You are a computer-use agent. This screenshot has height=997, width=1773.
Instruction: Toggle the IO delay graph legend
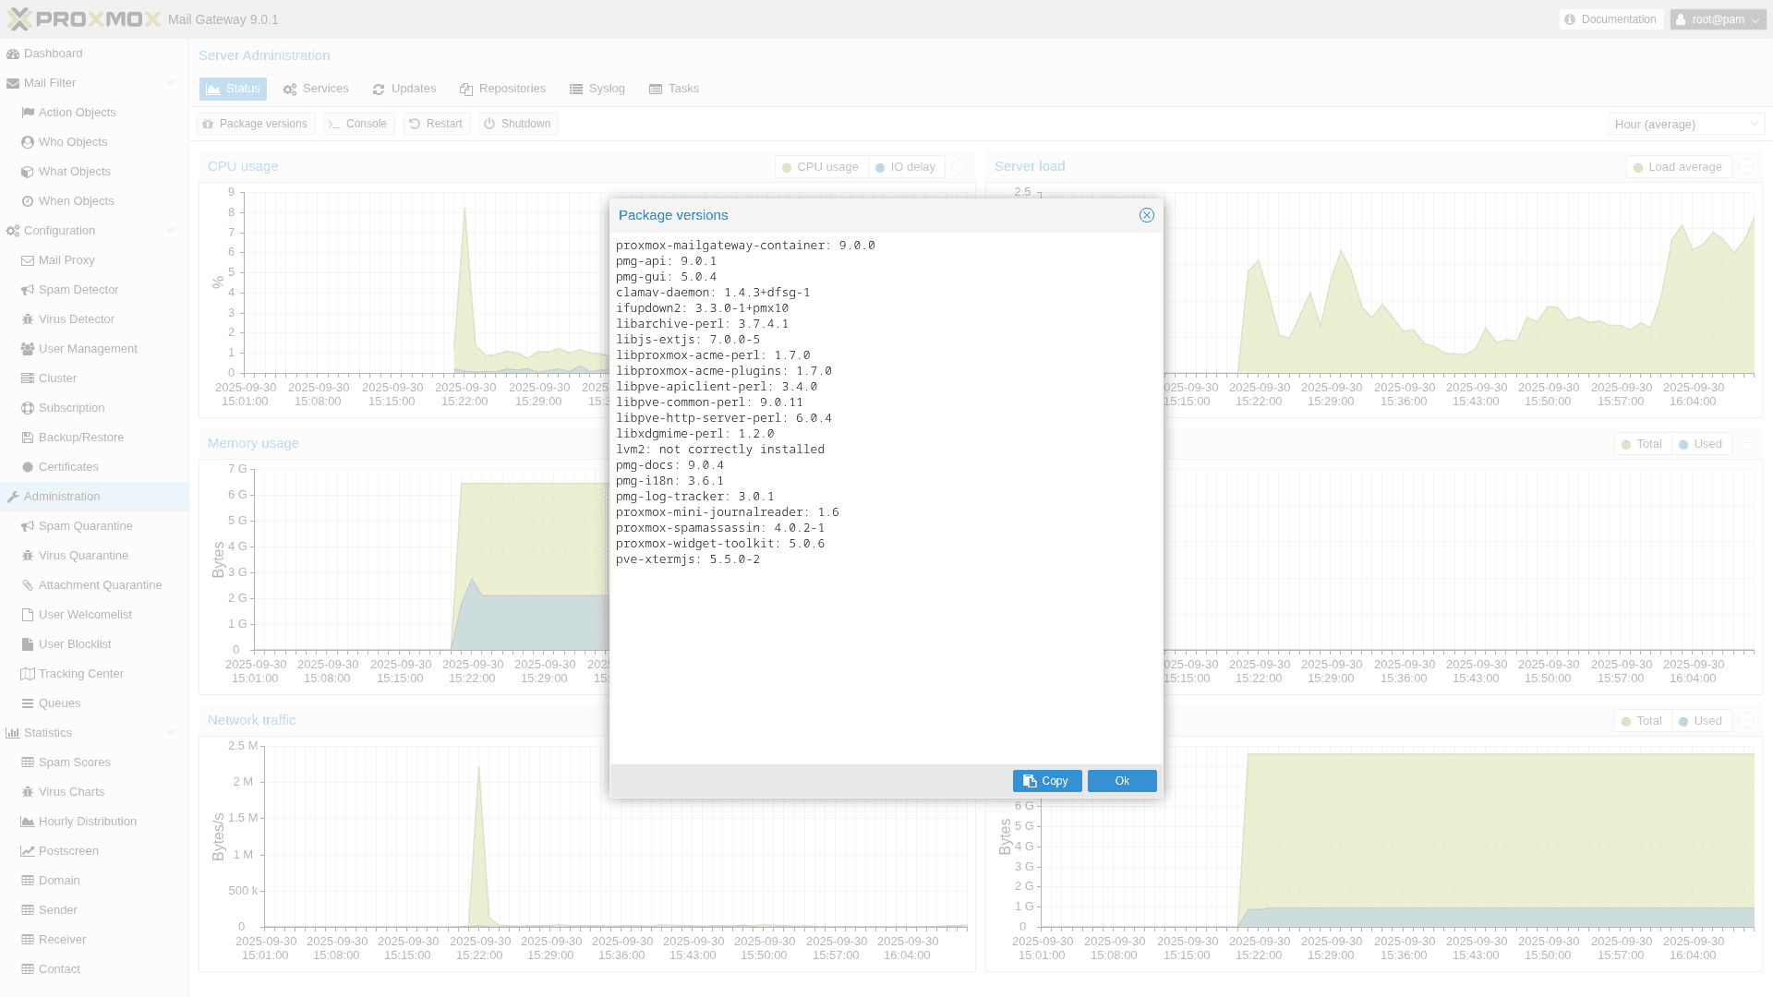tap(906, 166)
